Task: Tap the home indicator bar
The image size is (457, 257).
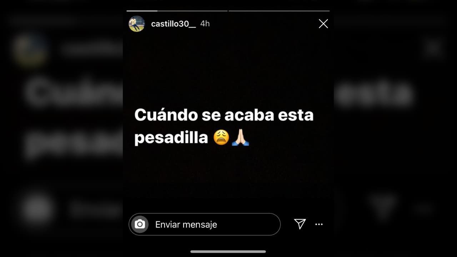Action: tap(228, 252)
